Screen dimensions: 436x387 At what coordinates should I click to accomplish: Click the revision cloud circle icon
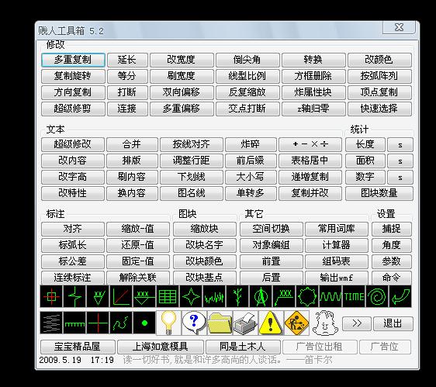point(307,296)
